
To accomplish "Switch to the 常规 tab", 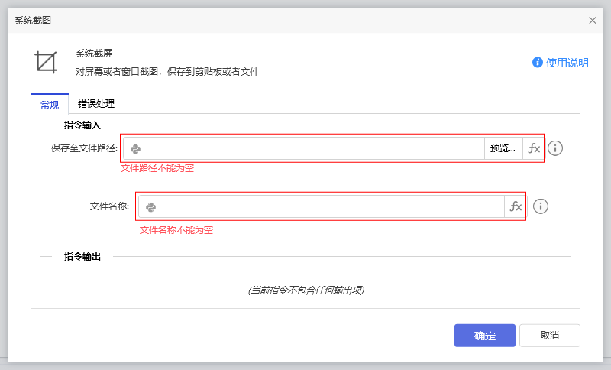I will pyautogui.click(x=50, y=105).
